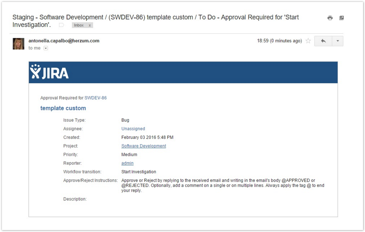This screenshot has height=232, width=365.
Task: Click the Inbox label tag
Action: click(79, 25)
